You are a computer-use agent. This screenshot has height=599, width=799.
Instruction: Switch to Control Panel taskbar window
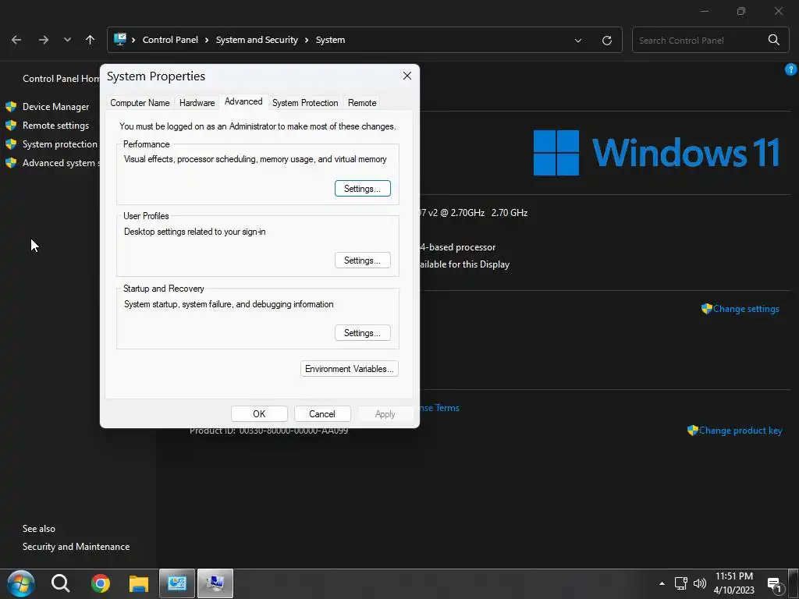coord(177,583)
